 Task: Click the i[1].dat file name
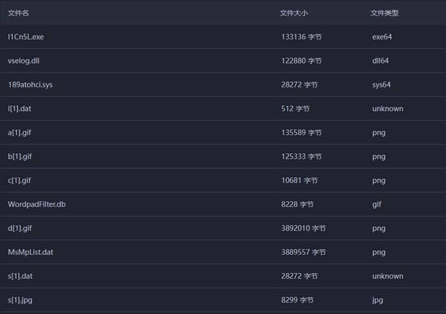[x=19, y=109]
